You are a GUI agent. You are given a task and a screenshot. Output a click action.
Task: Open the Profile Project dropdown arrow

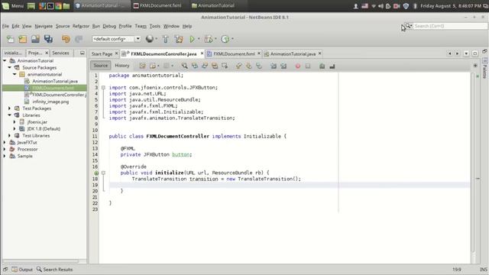[x=232, y=39]
